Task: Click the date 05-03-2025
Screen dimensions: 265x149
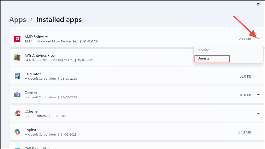Action: pyautogui.click(x=69, y=79)
